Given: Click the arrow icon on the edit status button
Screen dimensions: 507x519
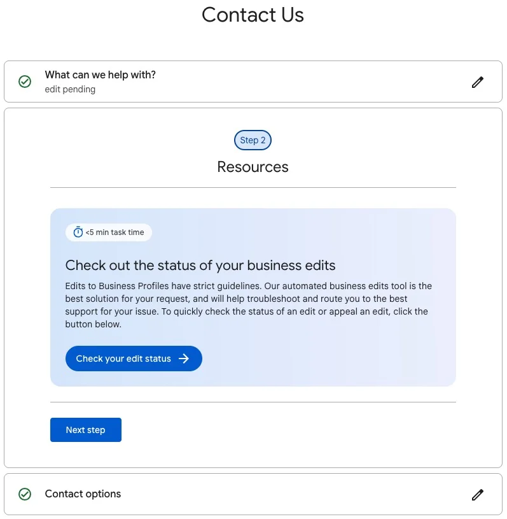Looking at the screenshot, I should point(184,359).
